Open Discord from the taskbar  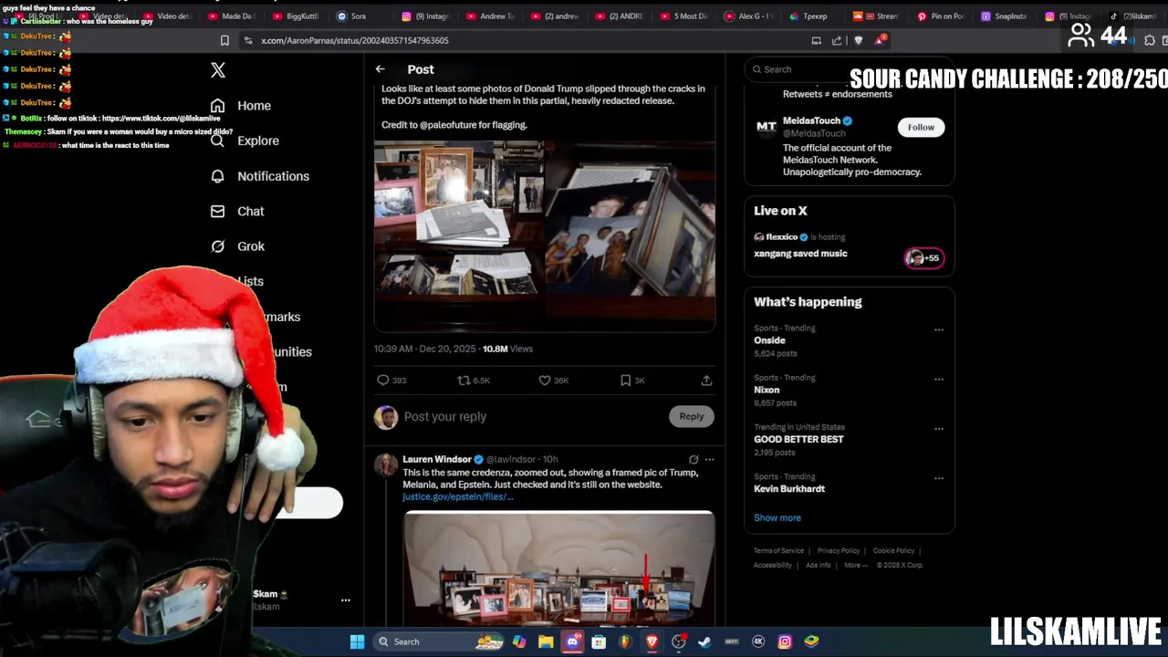pos(572,641)
